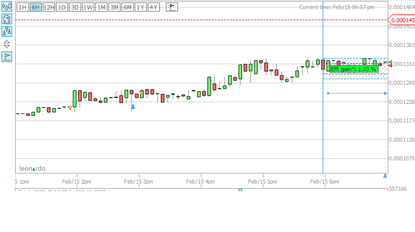The image size is (415, 232).
Task: Click the 0.0001382 price axis label
Action: pyautogui.click(x=401, y=45)
